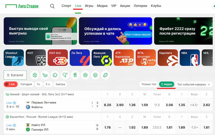Viewport: 215px width, 135px height.
Task: Filter by ice hockey sport icon
Action: point(45,75)
